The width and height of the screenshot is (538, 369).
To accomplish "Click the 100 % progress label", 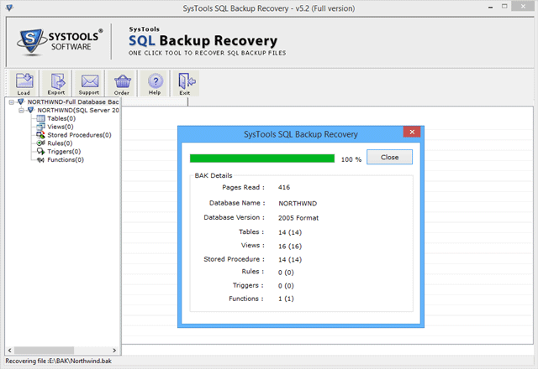I will (x=351, y=159).
